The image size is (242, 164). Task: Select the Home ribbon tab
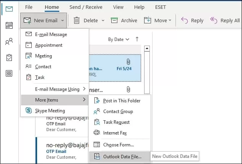(52, 7)
